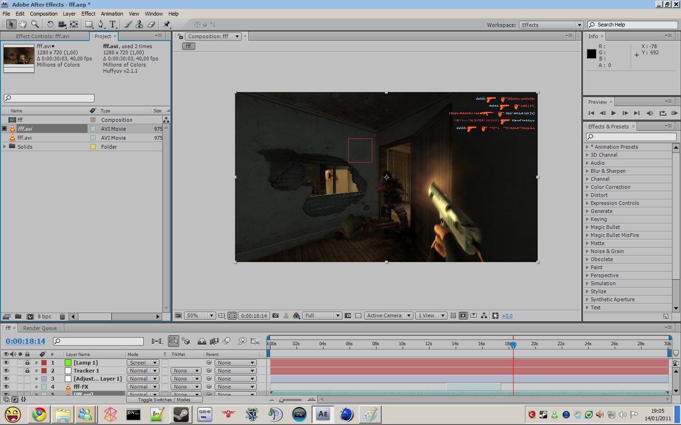Click Choose grid and guide options icon
This screenshot has height=425, width=681.
221,315
